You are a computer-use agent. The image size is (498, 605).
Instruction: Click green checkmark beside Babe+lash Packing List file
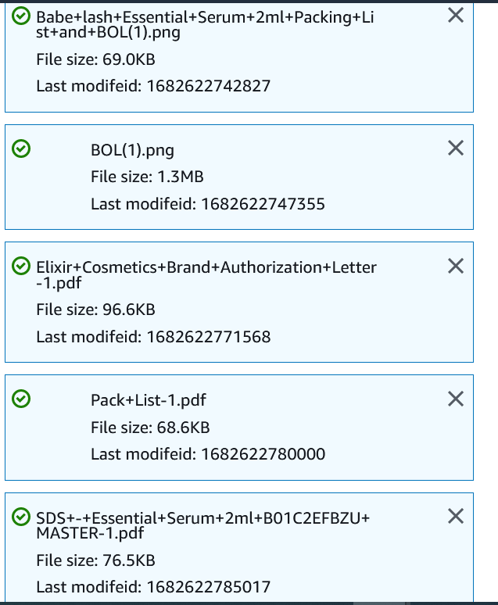point(22,16)
